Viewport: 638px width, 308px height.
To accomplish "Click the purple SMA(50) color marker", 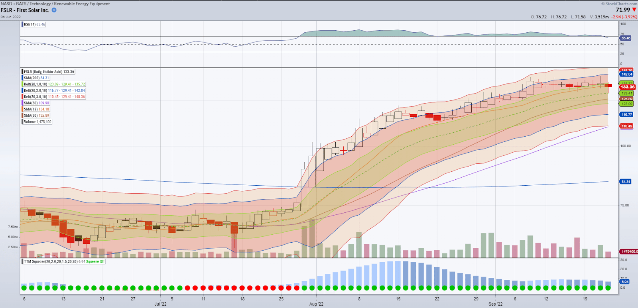I will 22,103.
